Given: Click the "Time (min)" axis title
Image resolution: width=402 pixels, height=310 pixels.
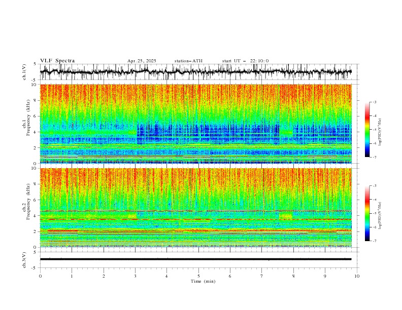Looking at the screenshot, I should [203, 281].
